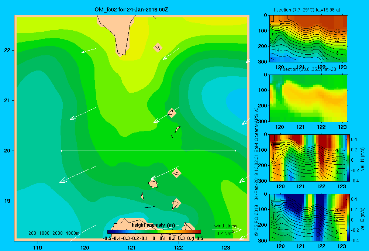The height and width of the screenshot is (251, 369).
Task: Click the 100 depth tick on salinity panel
Action: 263,90
